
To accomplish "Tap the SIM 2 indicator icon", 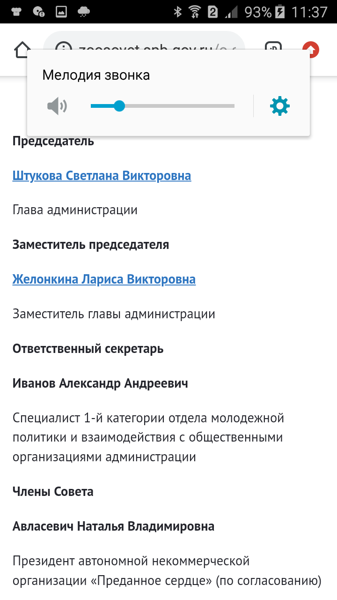I will [213, 12].
